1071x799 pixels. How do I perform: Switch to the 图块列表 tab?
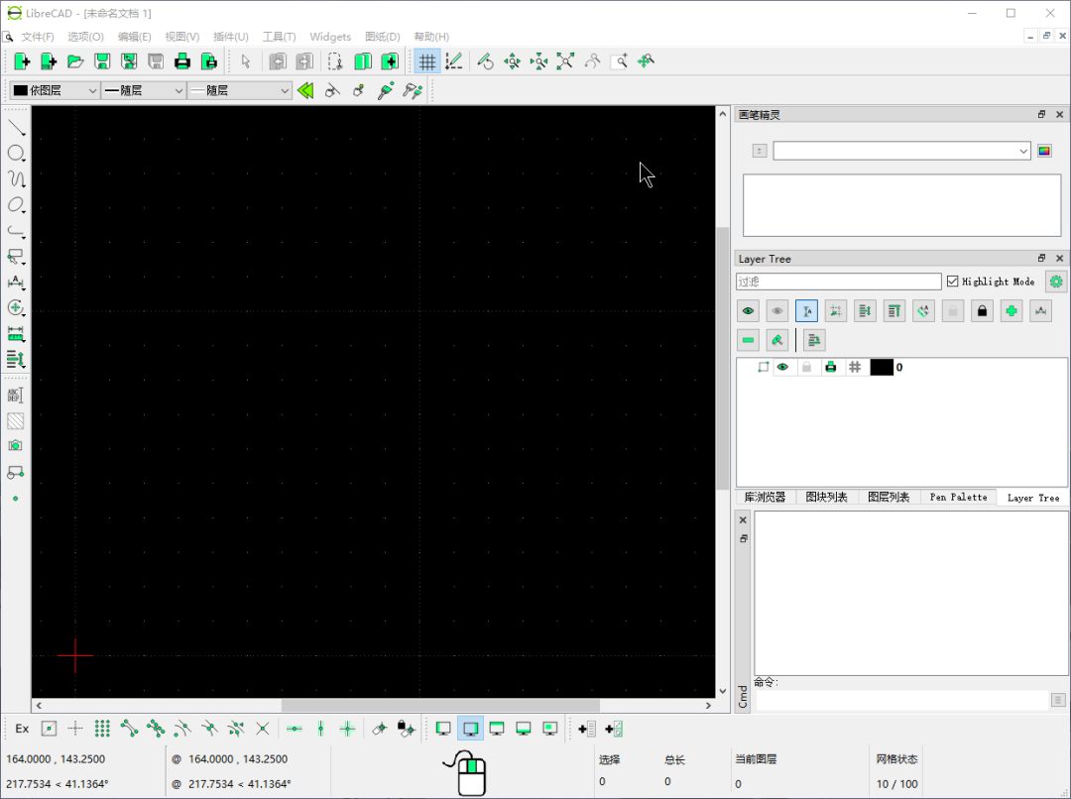826,497
